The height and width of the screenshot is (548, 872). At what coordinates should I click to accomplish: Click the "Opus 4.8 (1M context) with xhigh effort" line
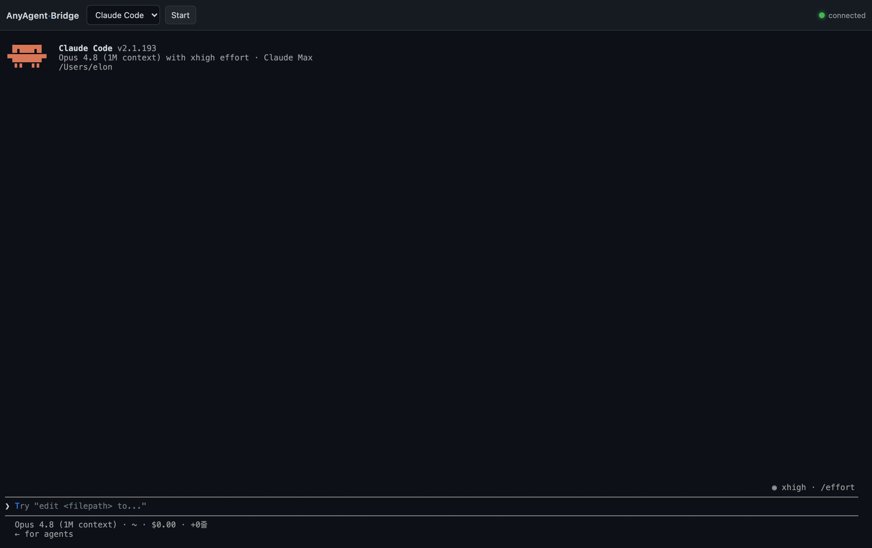click(185, 58)
